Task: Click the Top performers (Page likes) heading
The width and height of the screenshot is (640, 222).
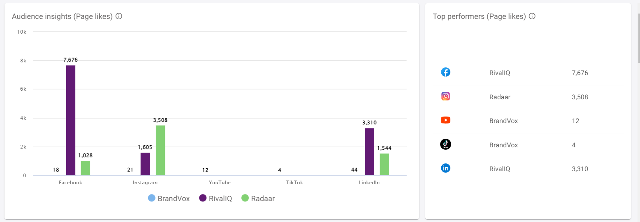Action: tap(479, 16)
